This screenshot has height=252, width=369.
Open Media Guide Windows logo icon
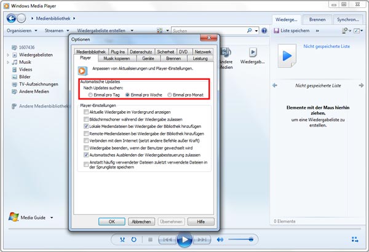(x=14, y=217)
